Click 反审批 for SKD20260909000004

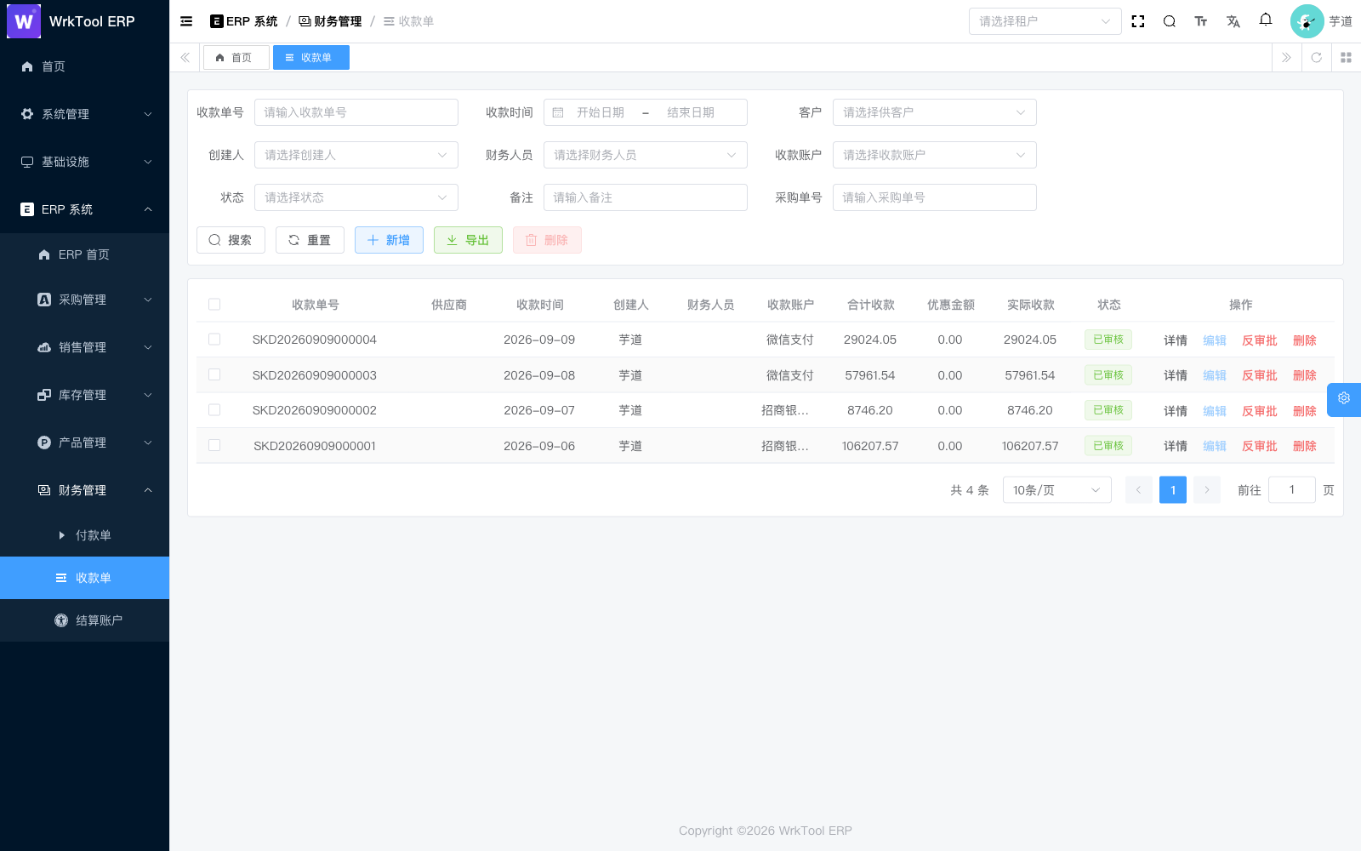pyautogui.click(x=1259, y=340)
